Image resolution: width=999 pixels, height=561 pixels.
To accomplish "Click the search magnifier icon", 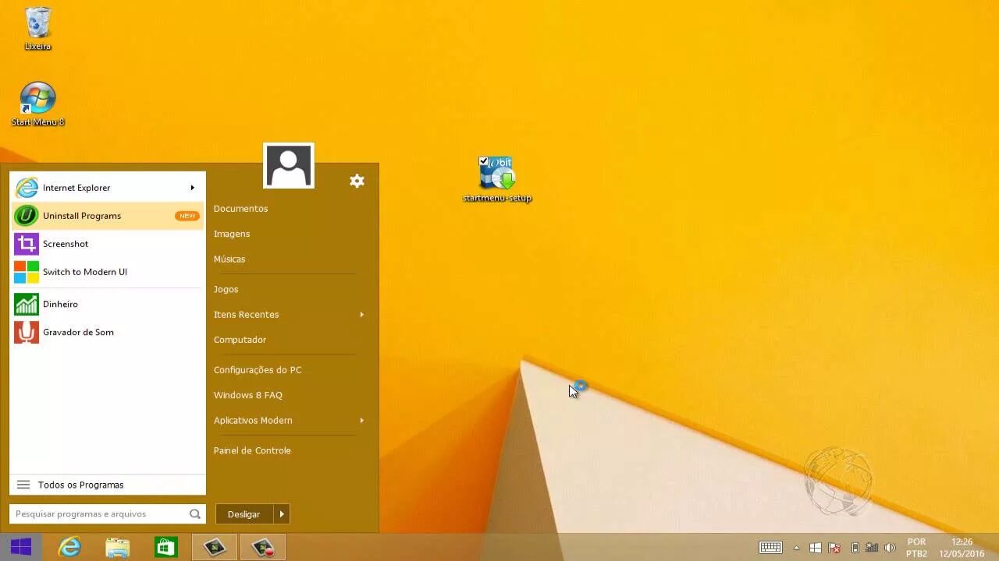I will tap(195, 514).
